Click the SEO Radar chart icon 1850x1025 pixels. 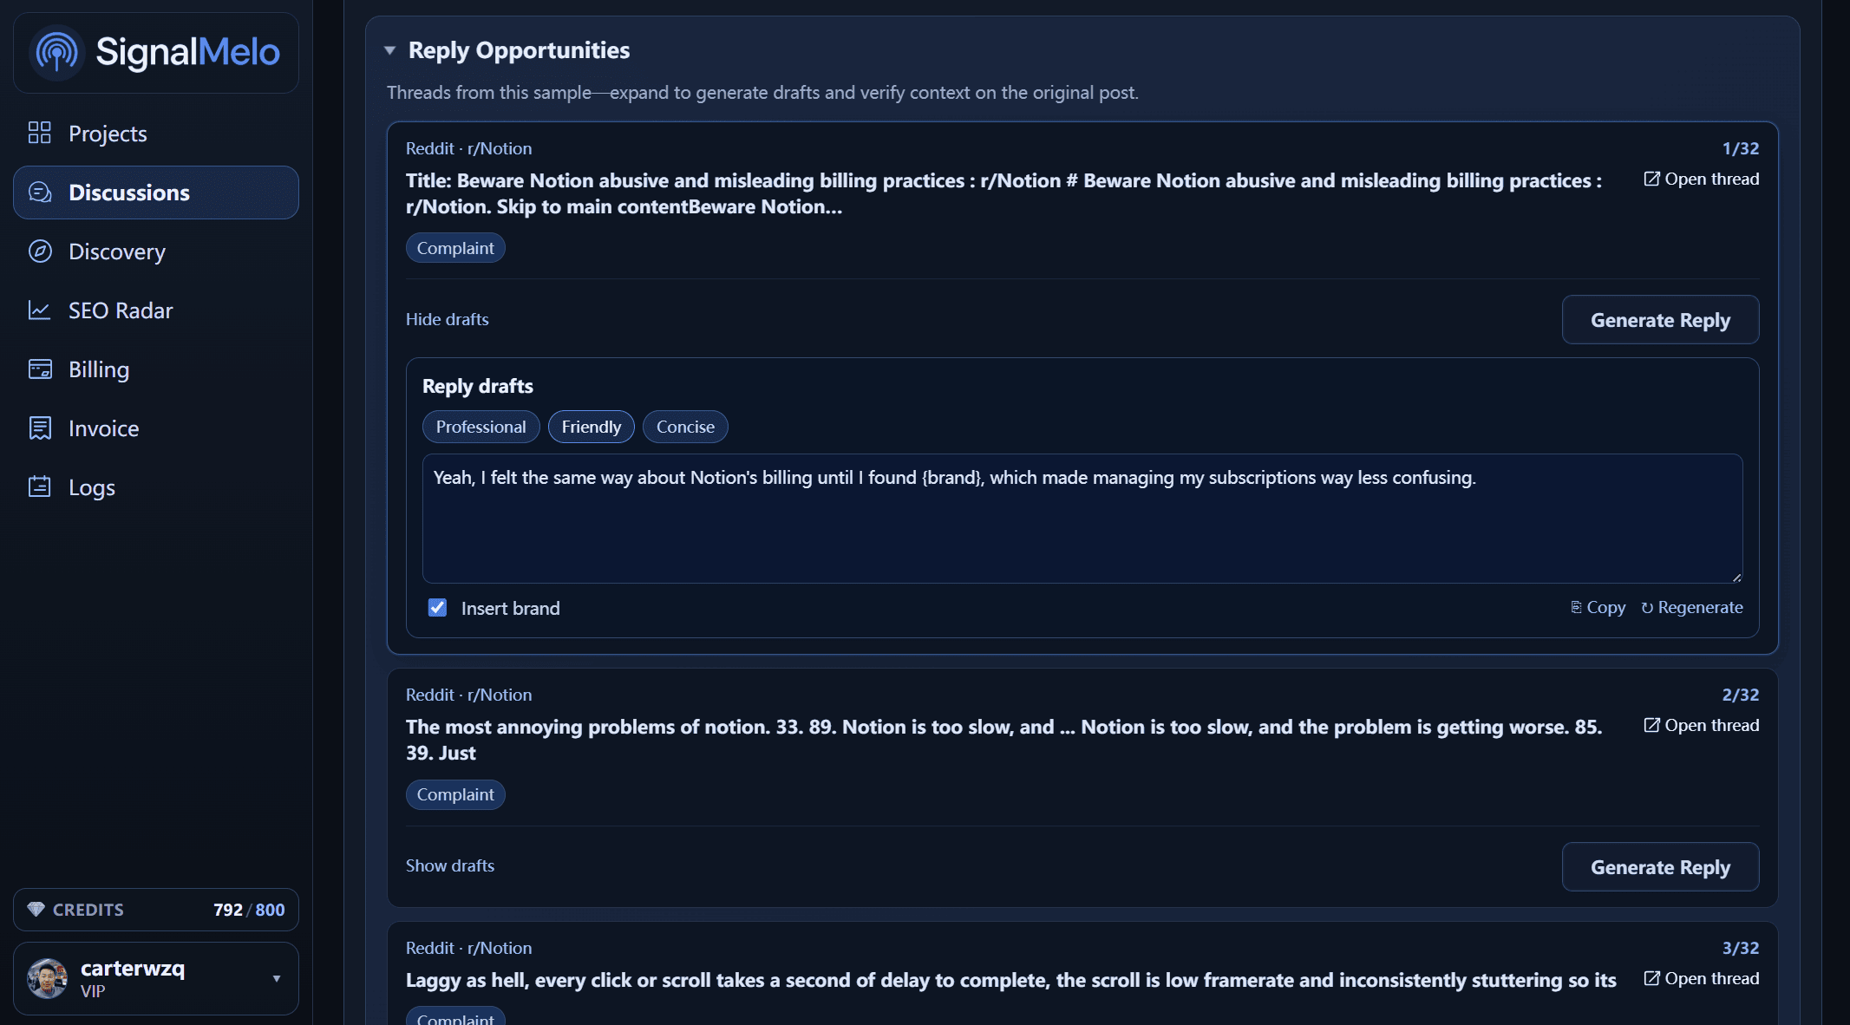[x=40, y=310]
